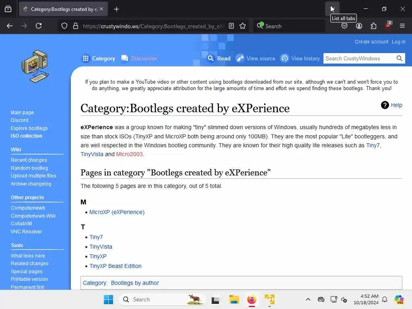
Task: Select the Category tab
Action: pyautogui.click(x=99, y=58)
